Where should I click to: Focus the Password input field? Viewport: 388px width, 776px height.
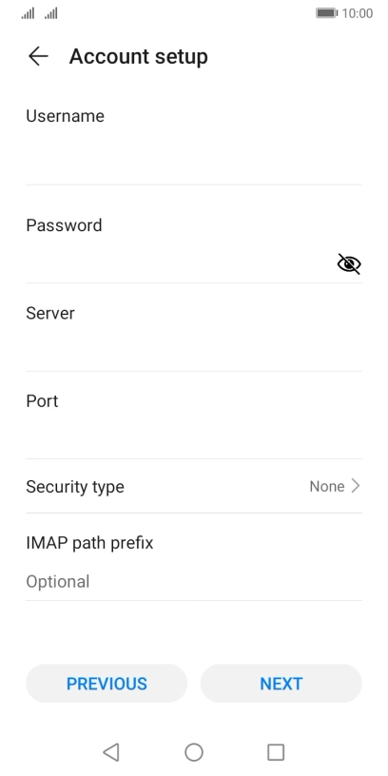coord(179,263)
